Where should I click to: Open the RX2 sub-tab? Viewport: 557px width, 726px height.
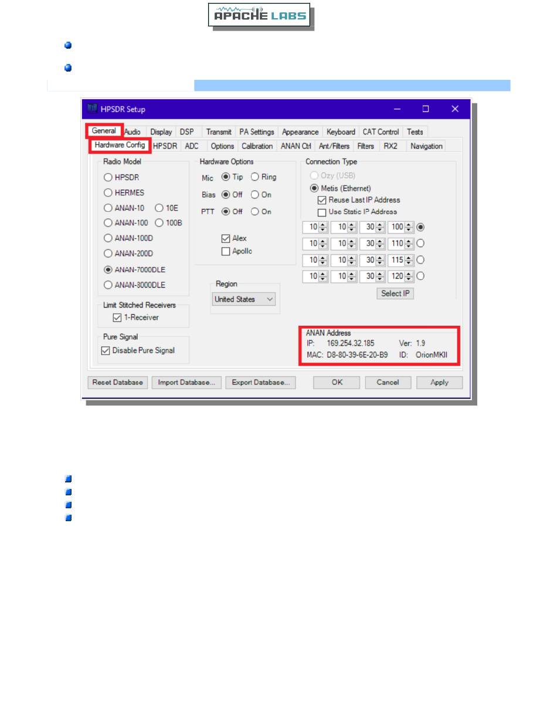390,146
